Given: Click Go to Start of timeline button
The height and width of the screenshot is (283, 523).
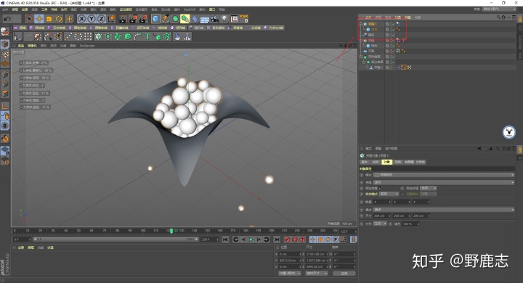Looking at the screenshot, I should tap(225, 239).
